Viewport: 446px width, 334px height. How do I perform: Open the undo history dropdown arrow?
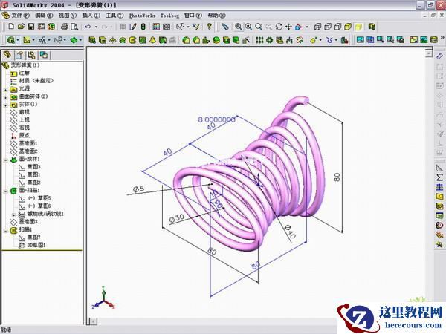click(x=96, y=27)
